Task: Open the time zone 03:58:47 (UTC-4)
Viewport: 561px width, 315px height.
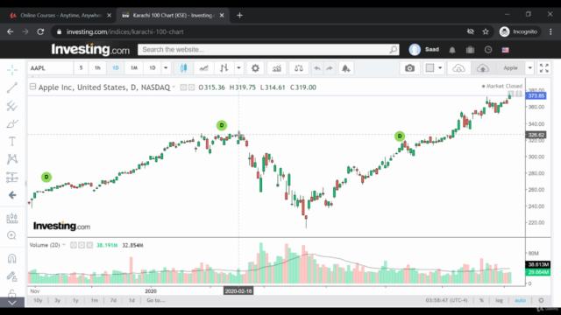Action: tap(446, 300)
